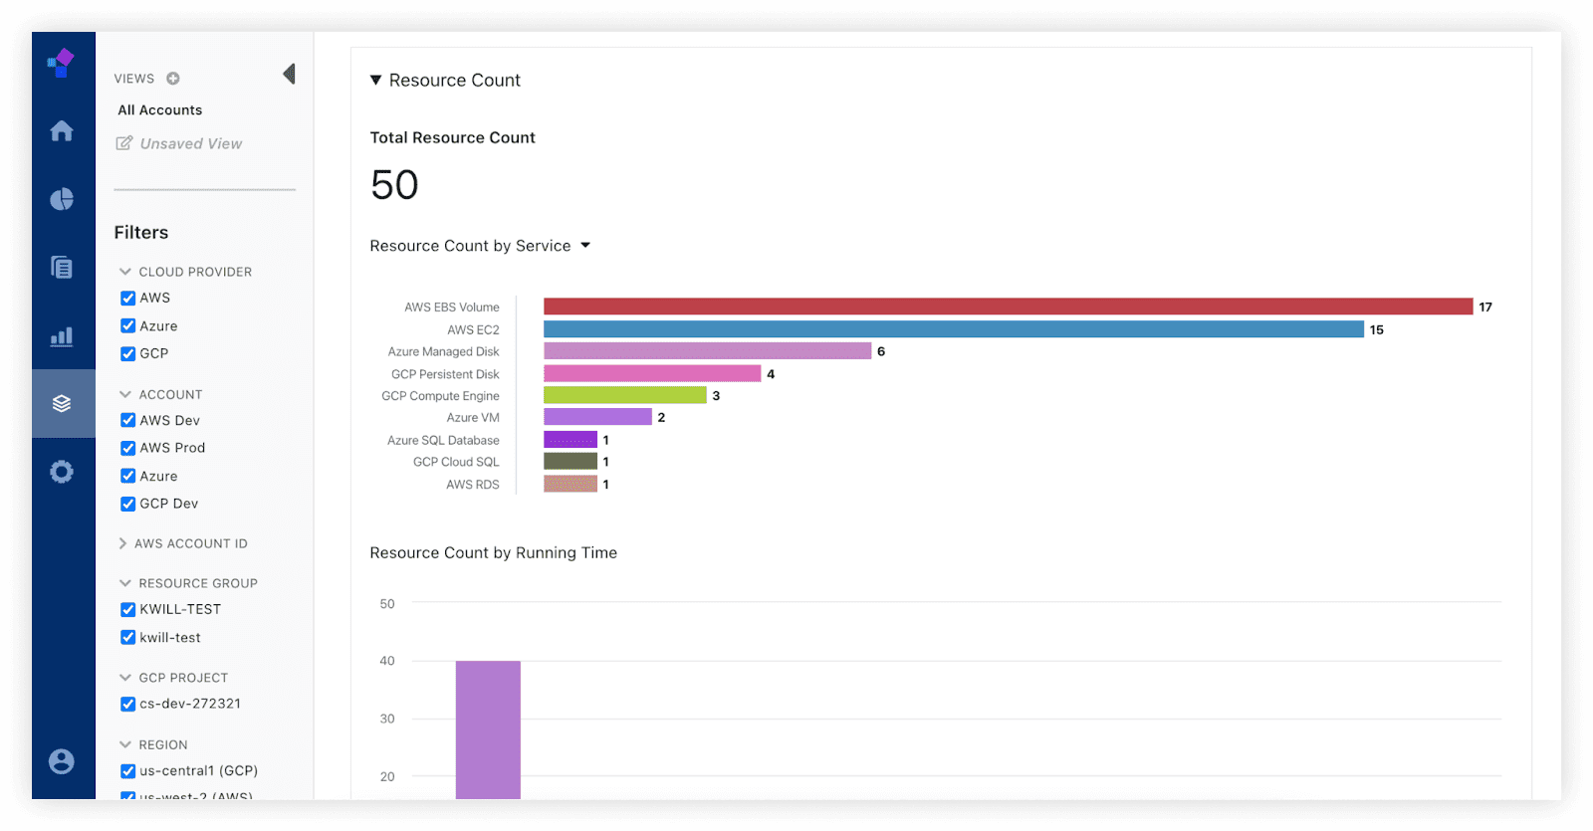Screen dimensions: 1593x831
Task: Click the AWS RDS bar
Action: click(570, 484)
